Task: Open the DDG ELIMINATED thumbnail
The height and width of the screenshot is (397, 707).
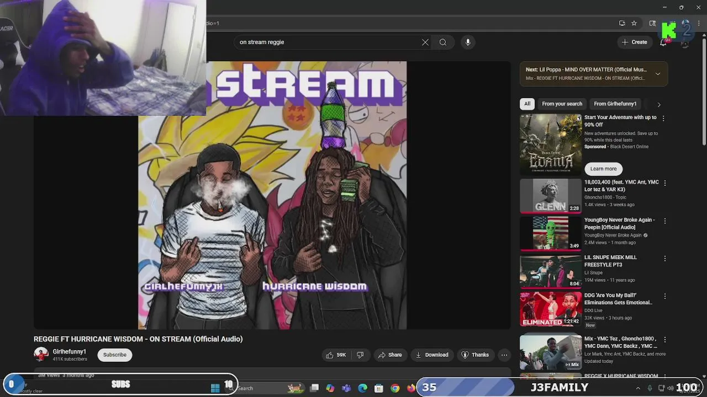Action: click(x=551, y=309)
